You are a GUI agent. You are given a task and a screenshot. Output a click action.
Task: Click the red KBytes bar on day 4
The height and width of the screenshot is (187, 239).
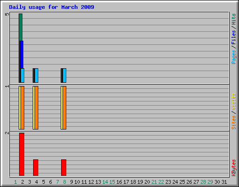pyautogui.click(x=36, y=167)
